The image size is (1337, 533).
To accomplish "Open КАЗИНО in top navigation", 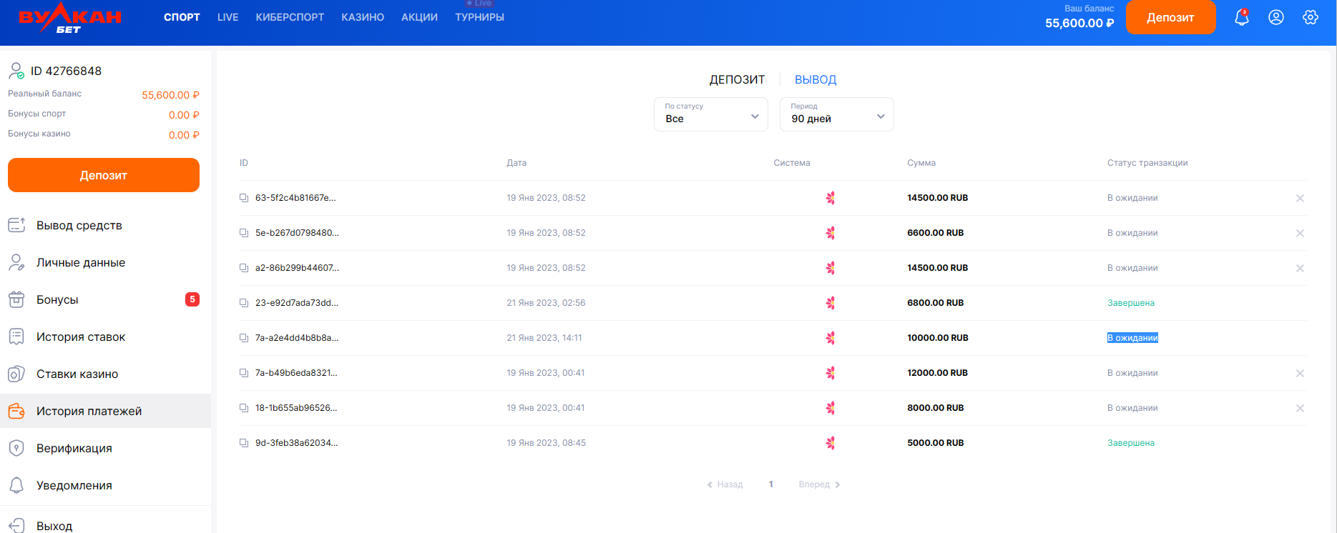I will (x=363, y=17).
